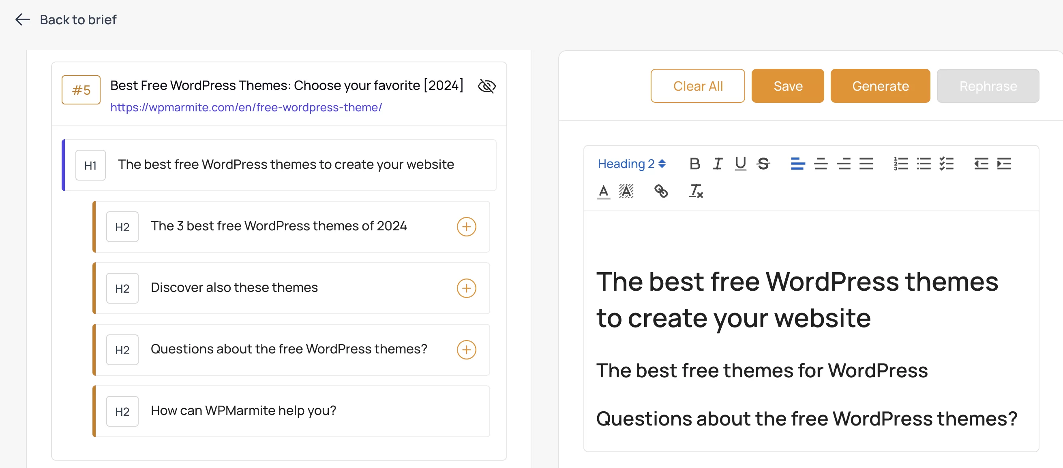Click the Clear All button
Screen dimensions: 1063x468
tap(698, 85)
